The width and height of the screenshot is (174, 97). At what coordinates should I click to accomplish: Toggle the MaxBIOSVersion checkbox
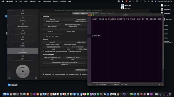click(69, 51)
